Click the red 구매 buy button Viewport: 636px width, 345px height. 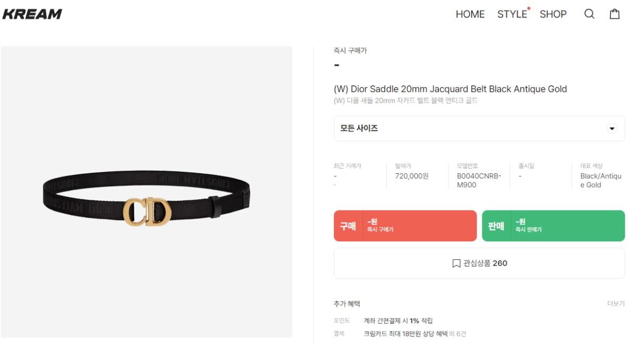point(405,226)
